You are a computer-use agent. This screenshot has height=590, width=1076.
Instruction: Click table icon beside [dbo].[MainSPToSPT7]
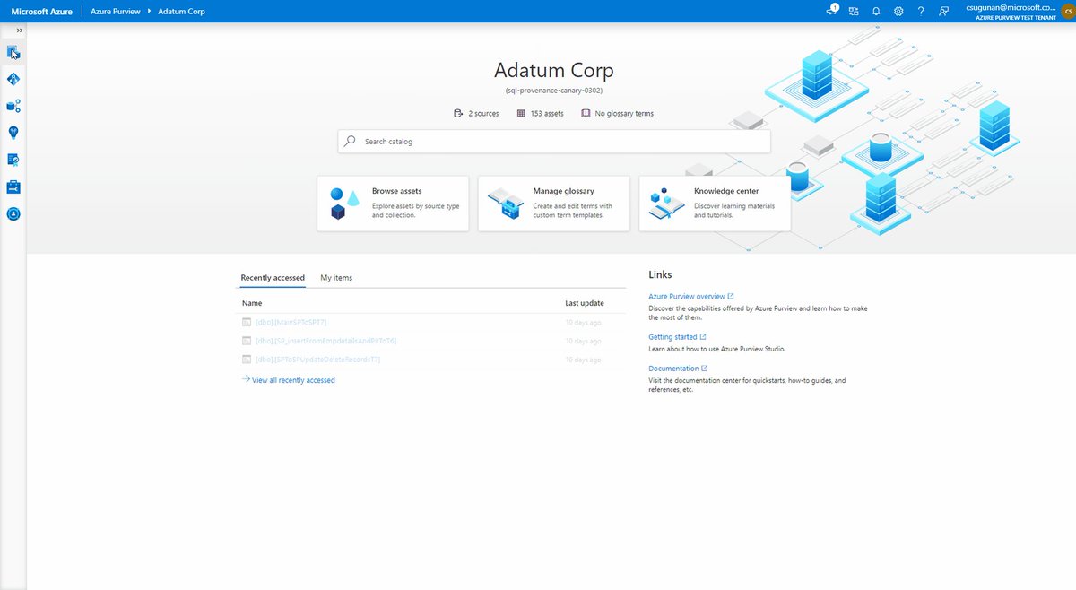(247, 322)
